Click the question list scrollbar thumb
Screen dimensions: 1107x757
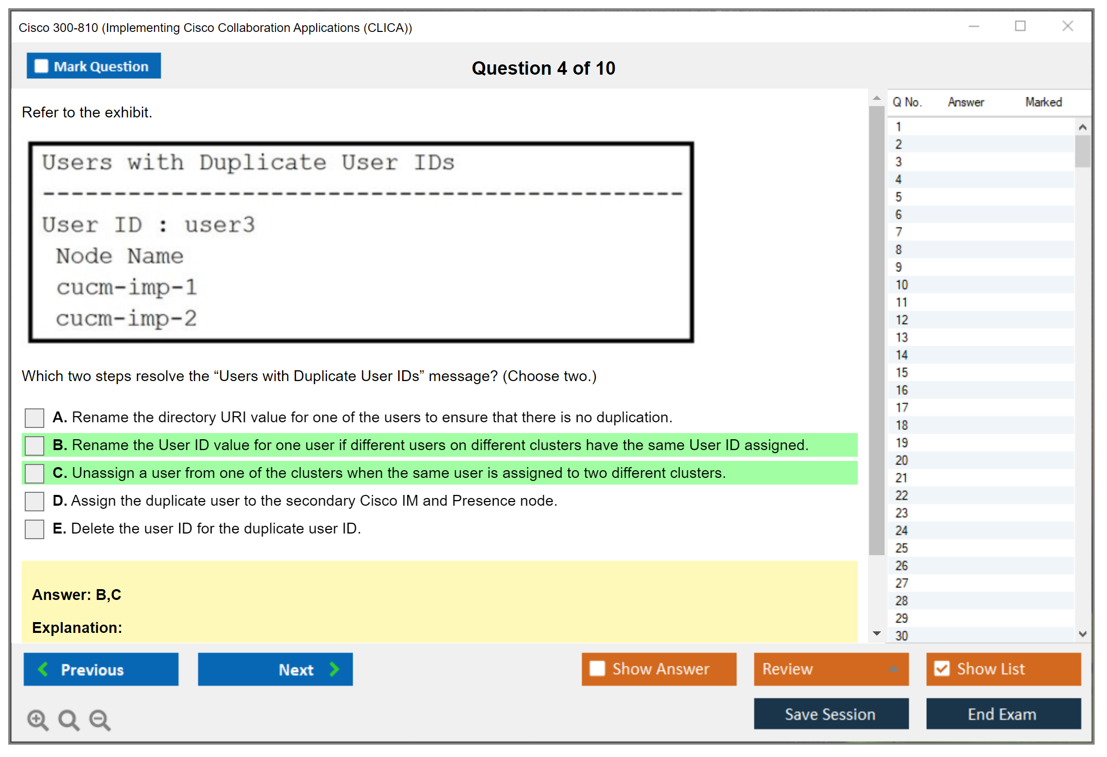pos(1082,151)
